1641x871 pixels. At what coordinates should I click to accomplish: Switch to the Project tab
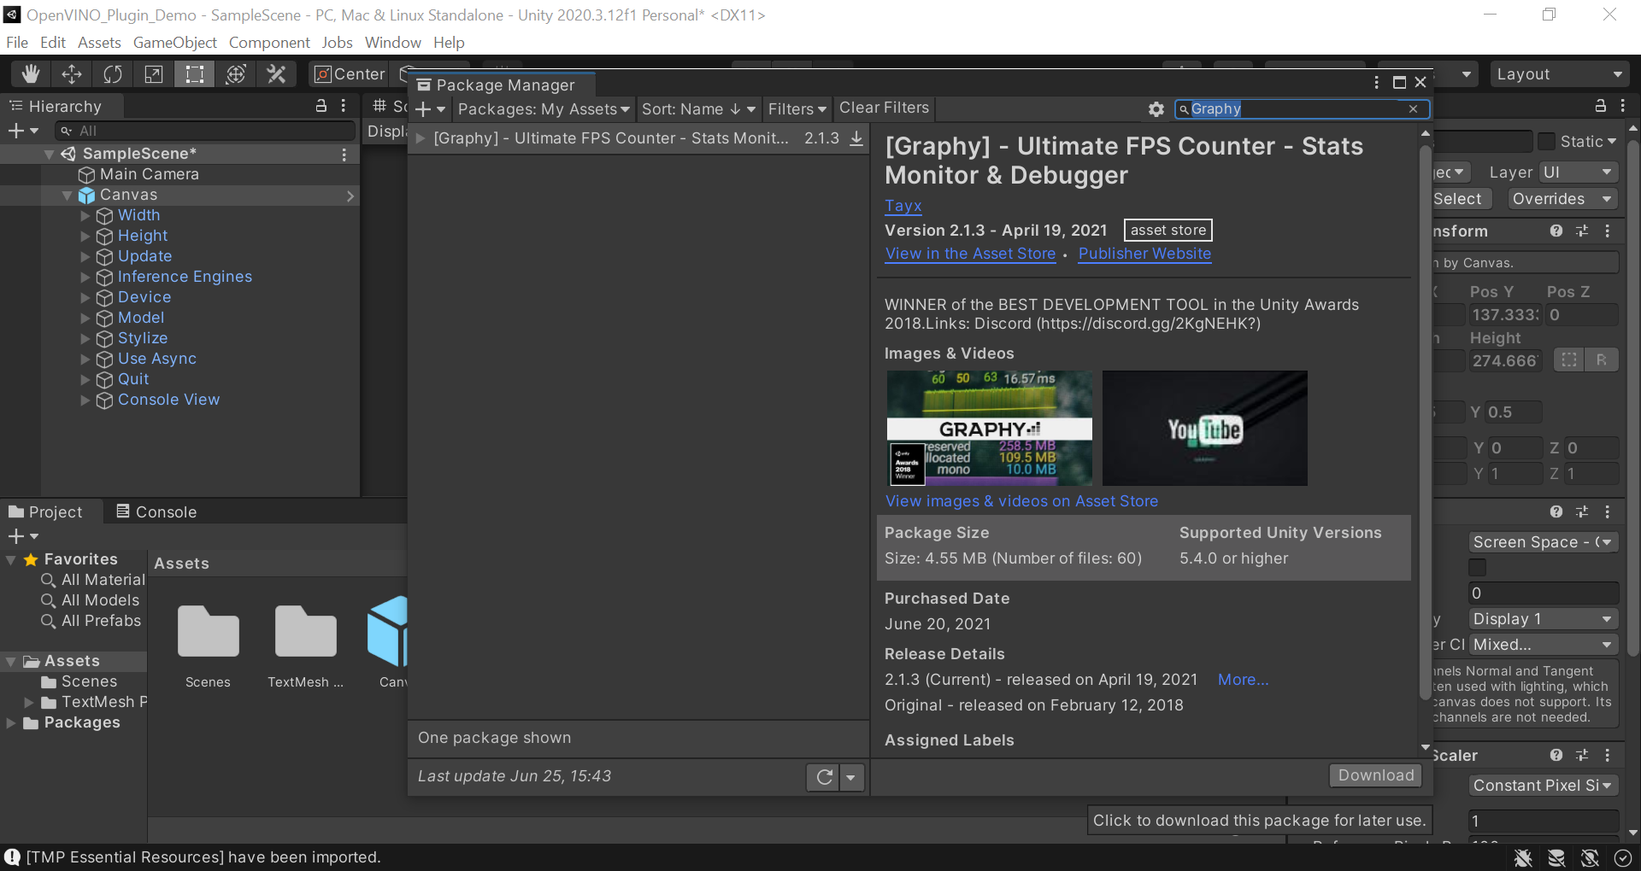pyautogui.click(x=46, y=512)
